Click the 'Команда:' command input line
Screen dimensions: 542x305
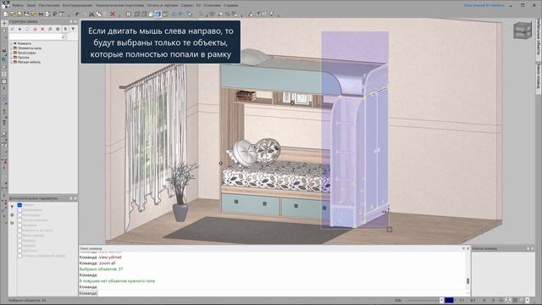click(x=273, y=293)
